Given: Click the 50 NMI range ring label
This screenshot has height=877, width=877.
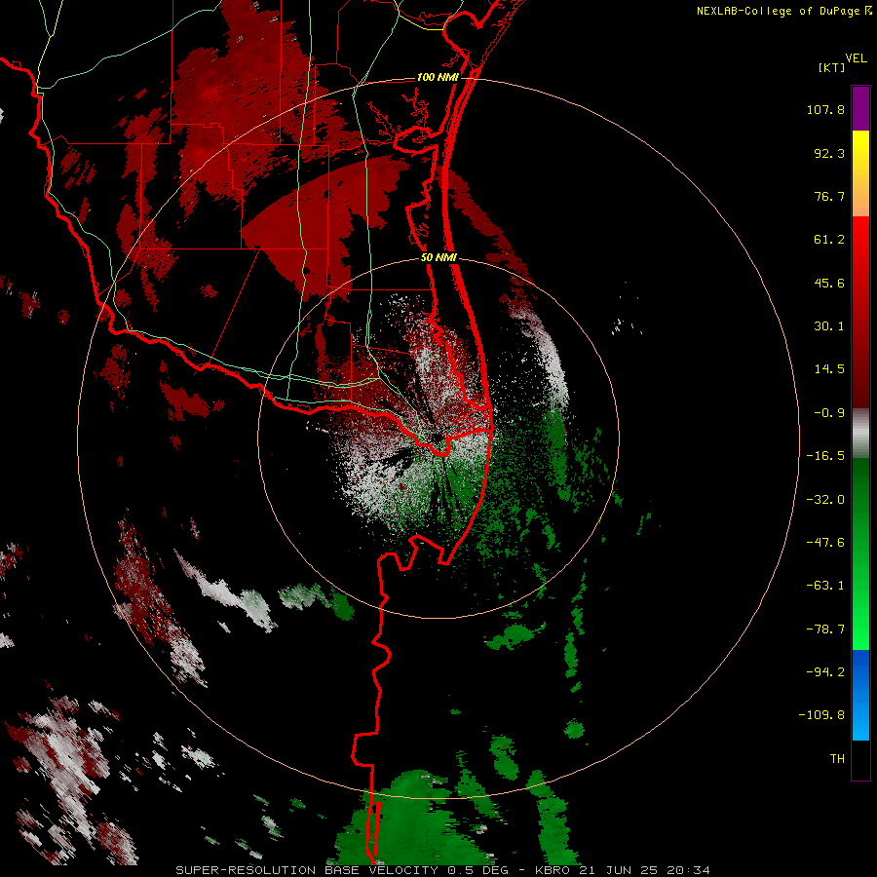Looking at the screenshot, I should [439, 258].
